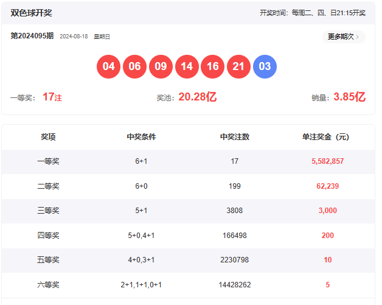Click the blue ball numbered 03

[265, 66]
